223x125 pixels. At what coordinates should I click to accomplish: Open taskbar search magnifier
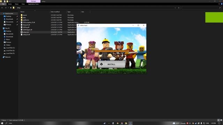[x=6, y=123]
